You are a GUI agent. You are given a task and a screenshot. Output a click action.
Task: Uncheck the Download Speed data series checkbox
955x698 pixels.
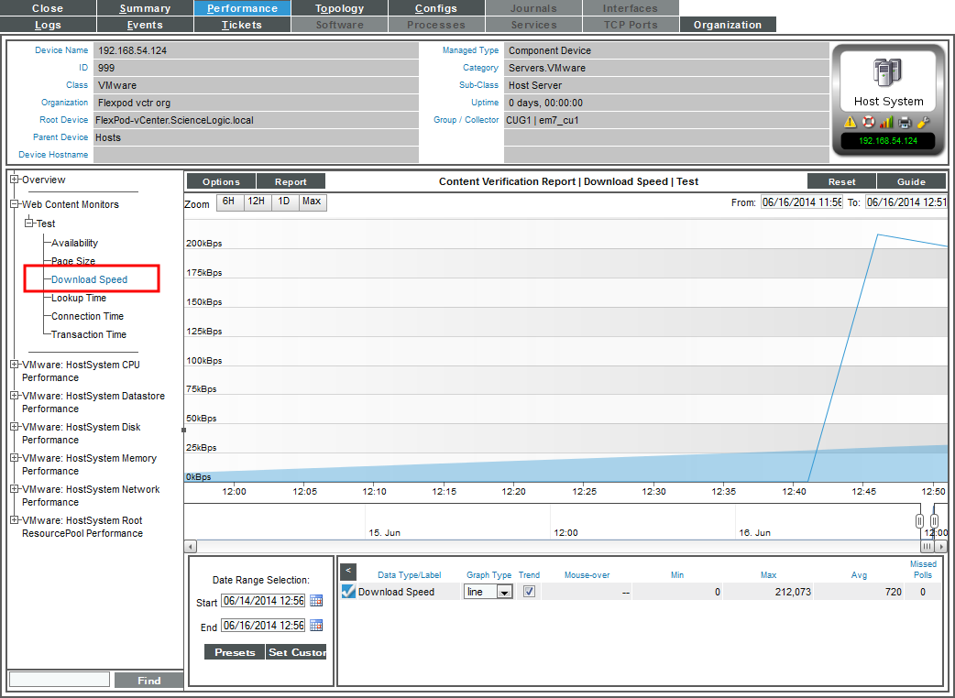pos(348,591)
